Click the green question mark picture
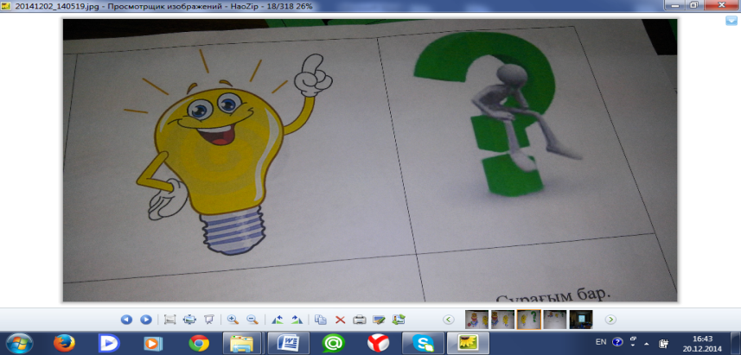The width and height of the screenshot is (741, 355). [499, 113]
